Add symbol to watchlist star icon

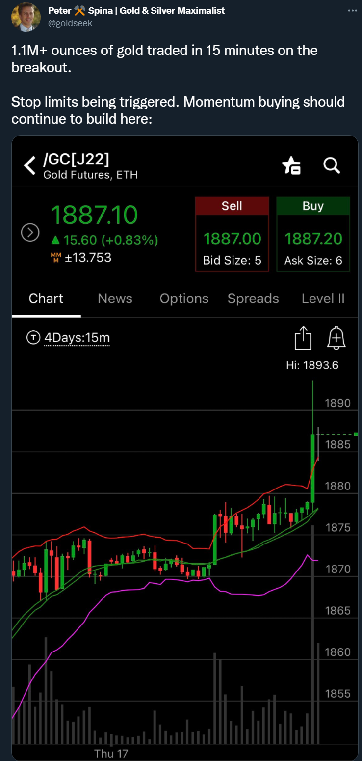(291, 166)
